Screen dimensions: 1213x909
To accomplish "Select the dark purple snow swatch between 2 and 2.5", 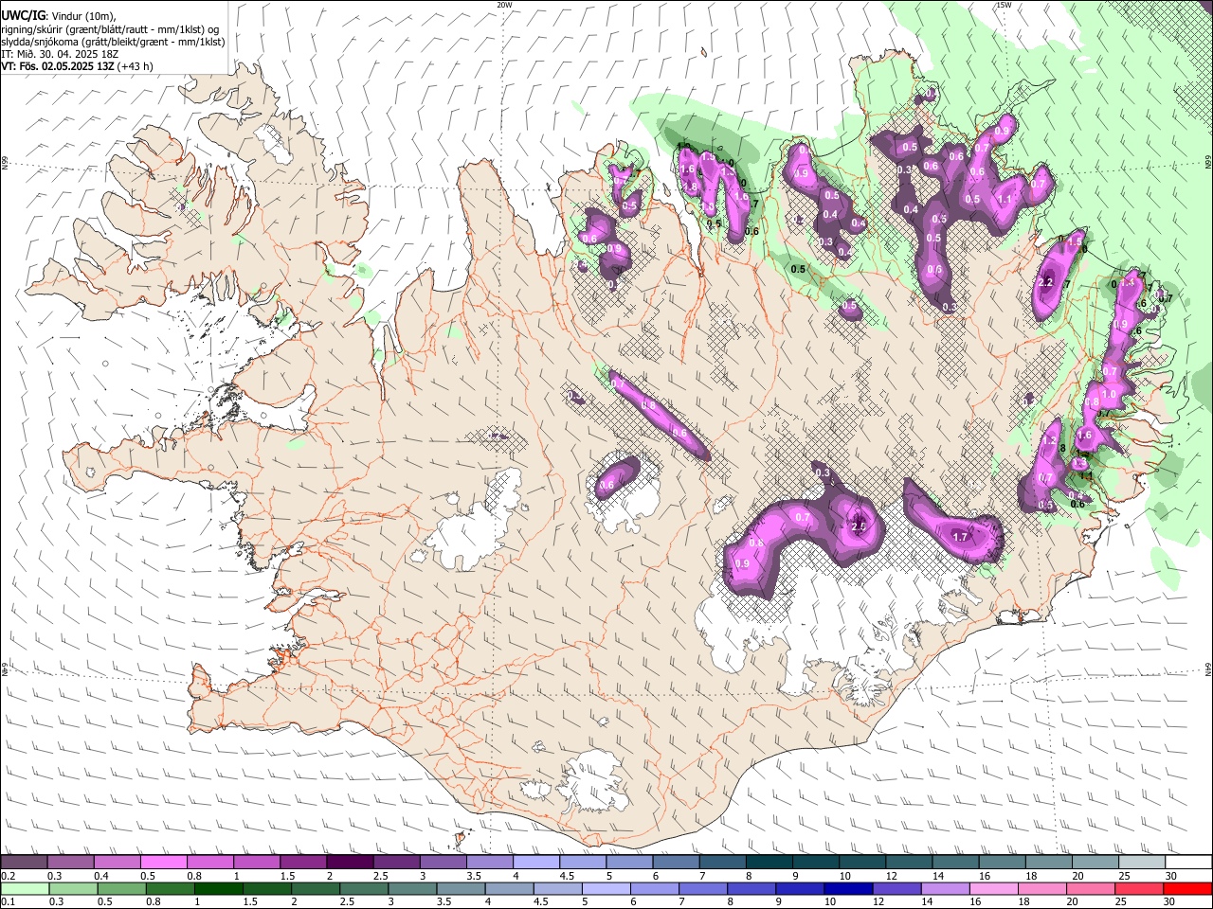I will [x=350, y=862].
